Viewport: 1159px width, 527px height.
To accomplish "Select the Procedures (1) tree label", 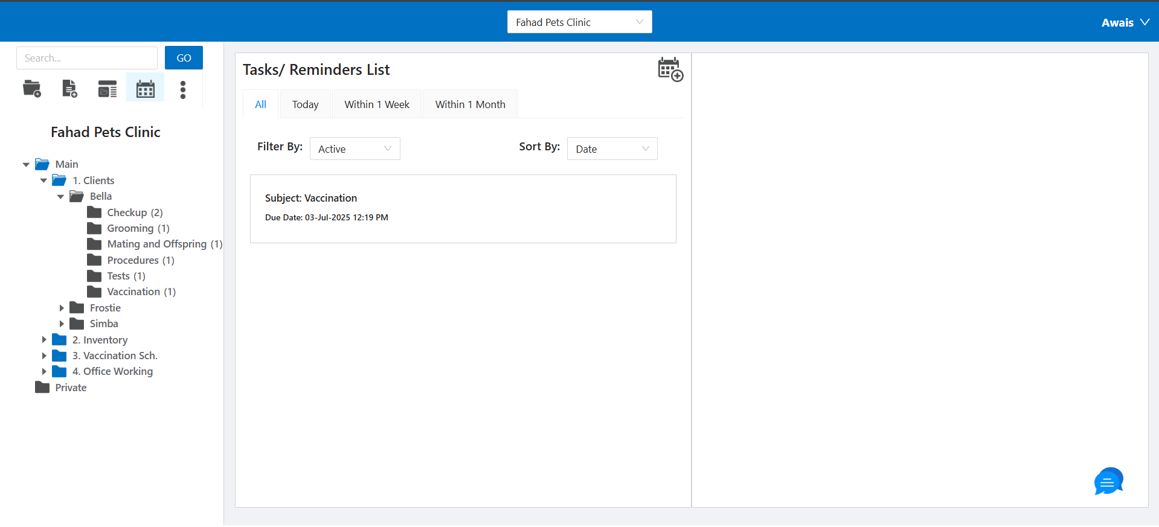I will pyautogui.click(x=141, y=260).
